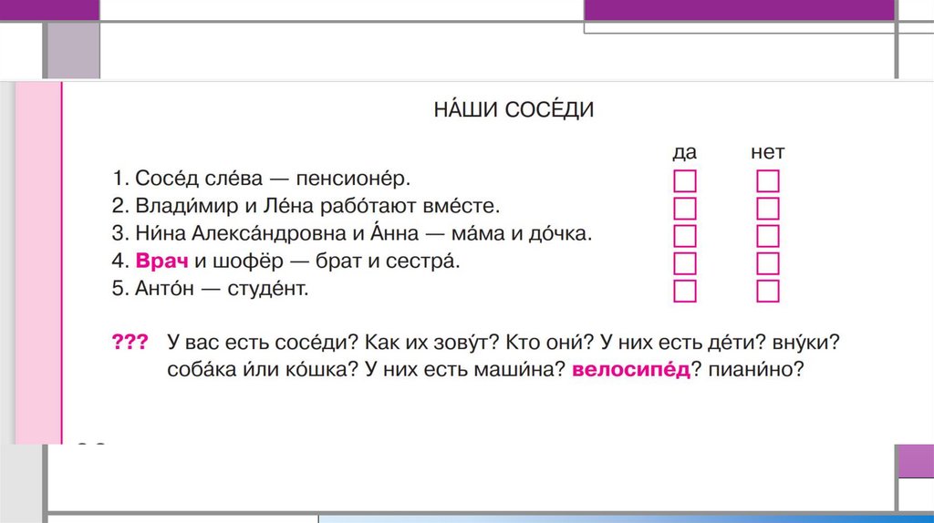Click the pink '???' question marker
Screen dimensions: 934x523
[x=130, y=342]
